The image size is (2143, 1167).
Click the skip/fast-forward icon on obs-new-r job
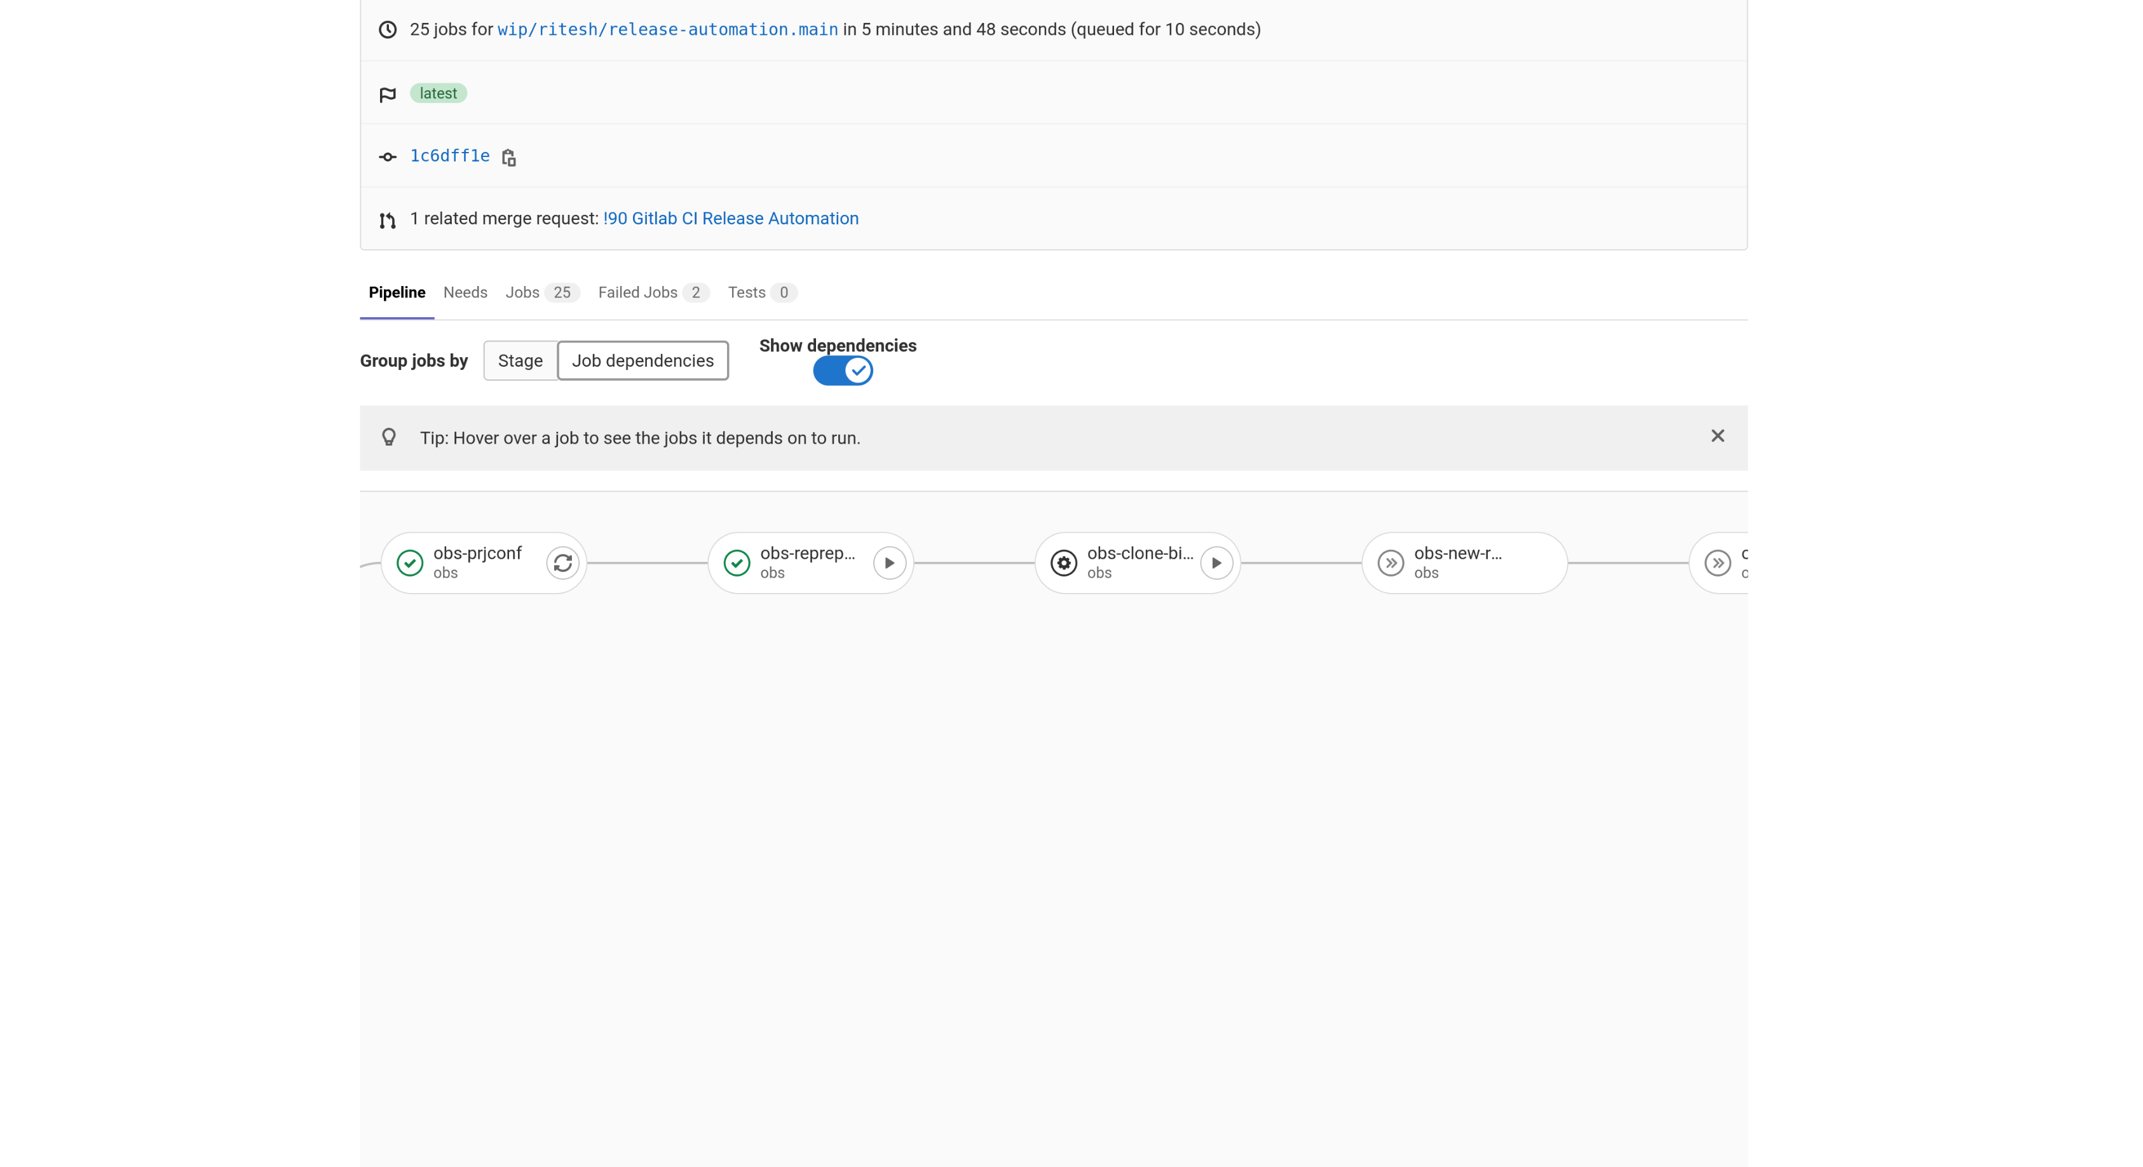pos(1391,561)
